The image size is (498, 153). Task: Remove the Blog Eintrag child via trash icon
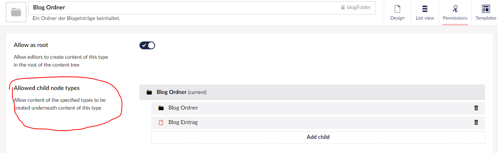(476, 122)
